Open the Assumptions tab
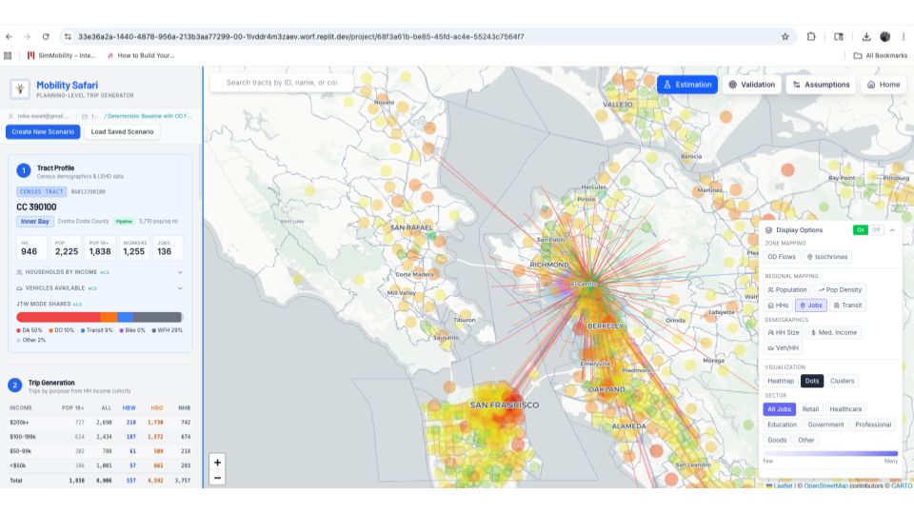The height and width of the screenshot is (514, 914). coord(821,85)
